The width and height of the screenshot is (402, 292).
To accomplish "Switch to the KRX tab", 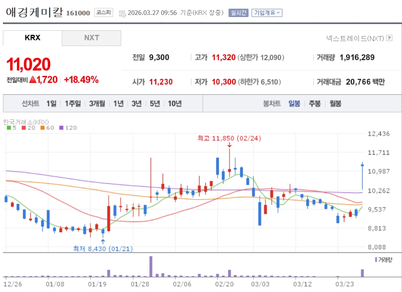I will [x=32, y=38].
